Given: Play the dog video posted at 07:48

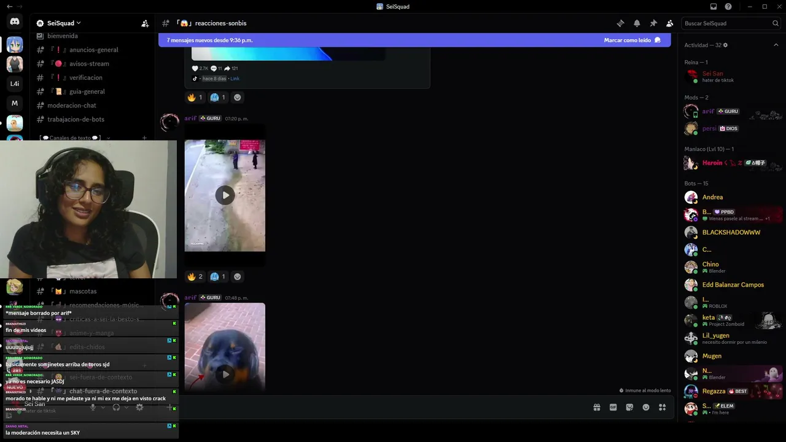Looking at the screenshot, I should click(225, 374).
